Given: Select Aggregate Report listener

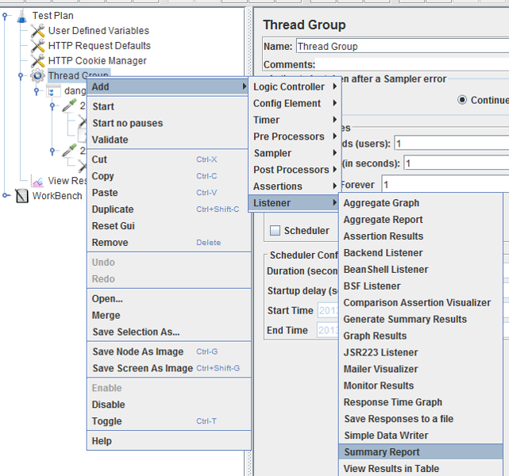Looking at the screenshot, I should [x=421, y=220].
